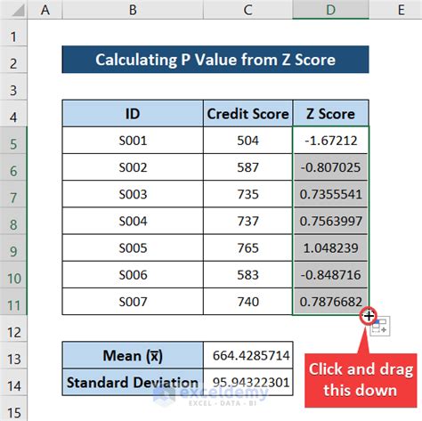Select credit score cell 740
Image resolution: width=422 pixels, height=421 pixels.
248,302
